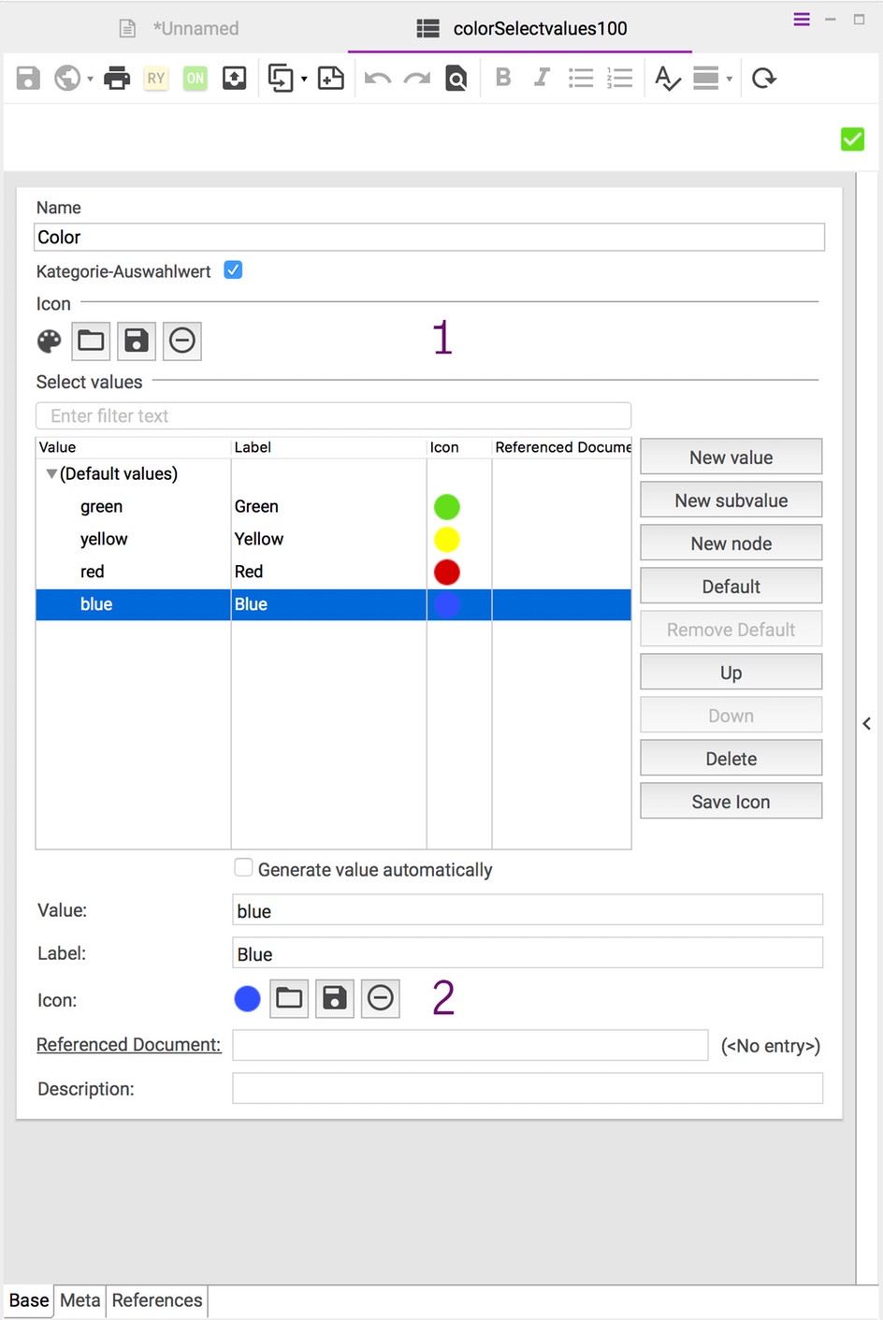This screenshot has height=1320, width=883.
Task: Switch to the Meta tab
Action: click(80, 1300)
